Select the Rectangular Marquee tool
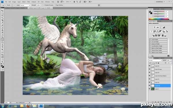This screenshot has width=173, height=108. tap(2, 13)
